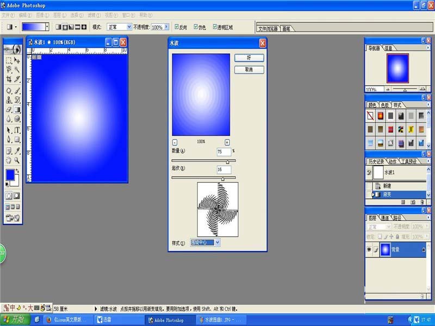Open the 样式 style dropdown in dialog
Image resolution: width=435 pixels, height=326 pixels.
pyautogui.click(x=206, y=242)
